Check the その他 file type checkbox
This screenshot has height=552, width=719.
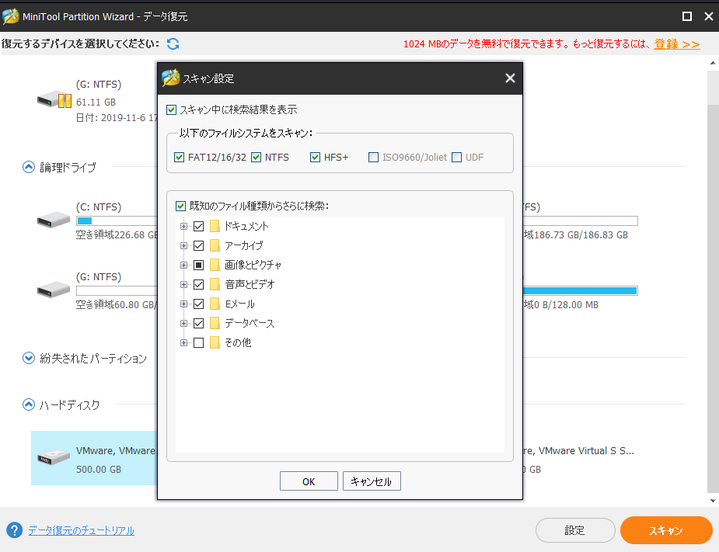pyautogui.click(x=198, y=342)
